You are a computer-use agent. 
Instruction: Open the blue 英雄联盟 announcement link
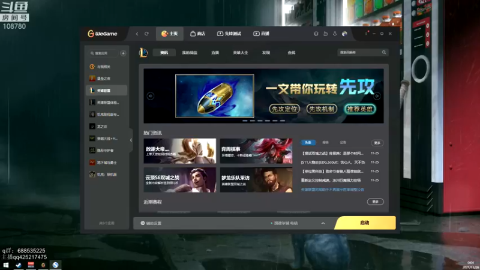click(332, 190)
